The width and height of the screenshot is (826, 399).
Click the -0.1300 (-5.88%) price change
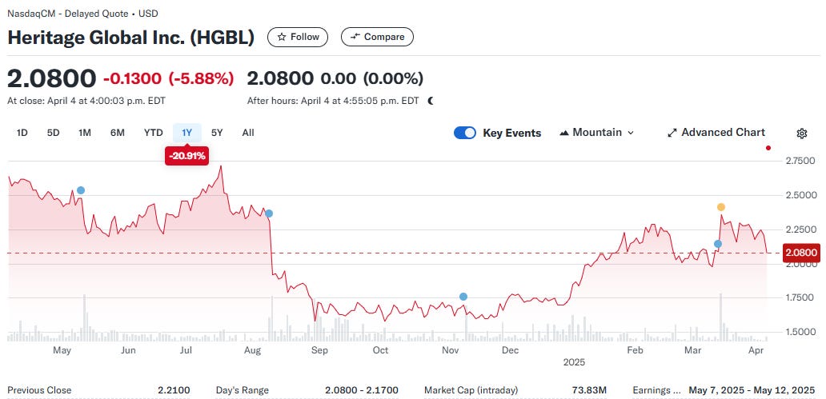[x=169, y=78]
